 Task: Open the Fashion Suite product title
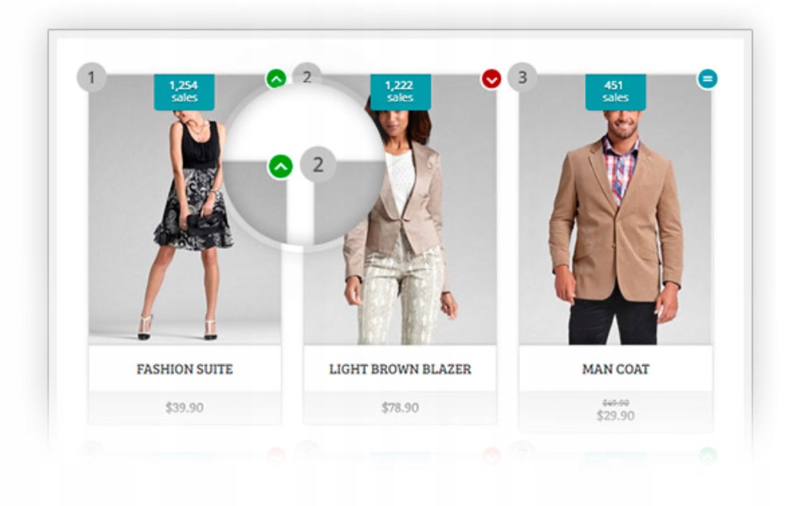(x=185, y=370)
